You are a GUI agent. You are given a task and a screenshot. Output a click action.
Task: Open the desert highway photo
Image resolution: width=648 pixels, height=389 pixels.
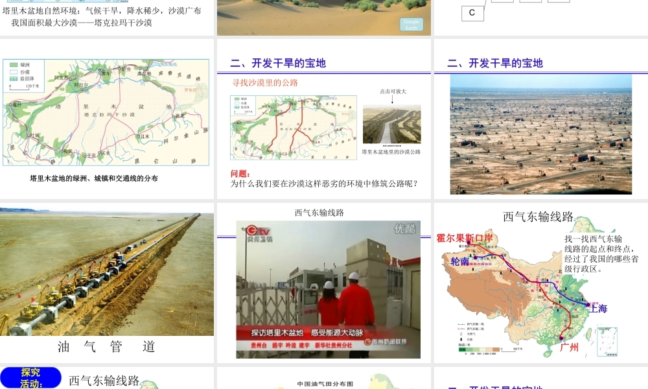(392, 125)
